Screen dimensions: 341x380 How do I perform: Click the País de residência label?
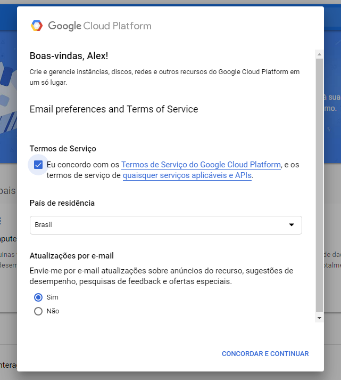(x=62, y=203)
